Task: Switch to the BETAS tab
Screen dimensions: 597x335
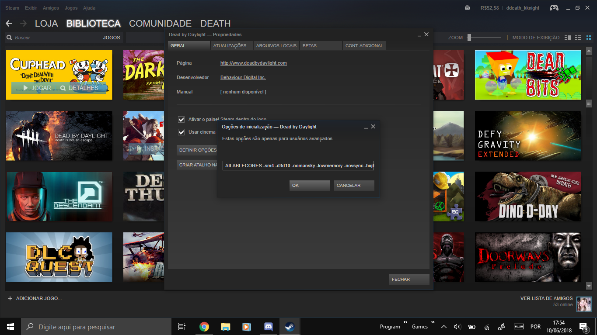Action: (321, 45)
